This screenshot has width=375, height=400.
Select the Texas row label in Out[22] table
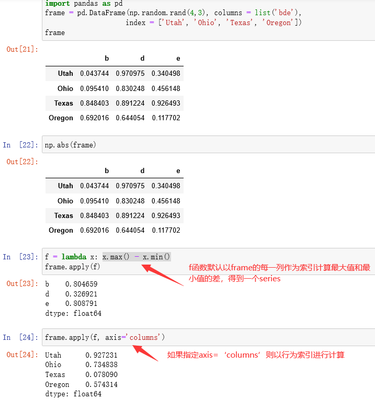63,216
